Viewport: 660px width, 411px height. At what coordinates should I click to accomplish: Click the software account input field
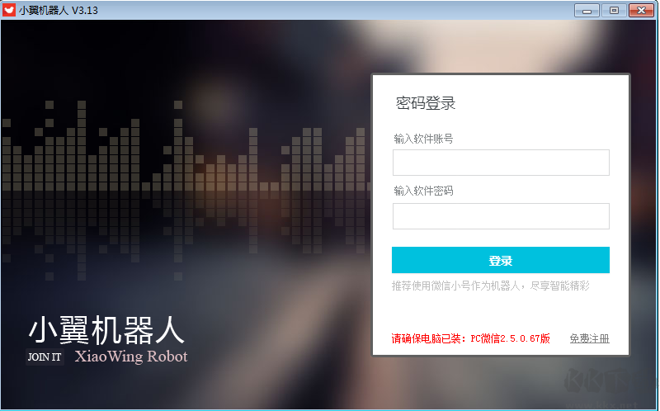(501, 163)
